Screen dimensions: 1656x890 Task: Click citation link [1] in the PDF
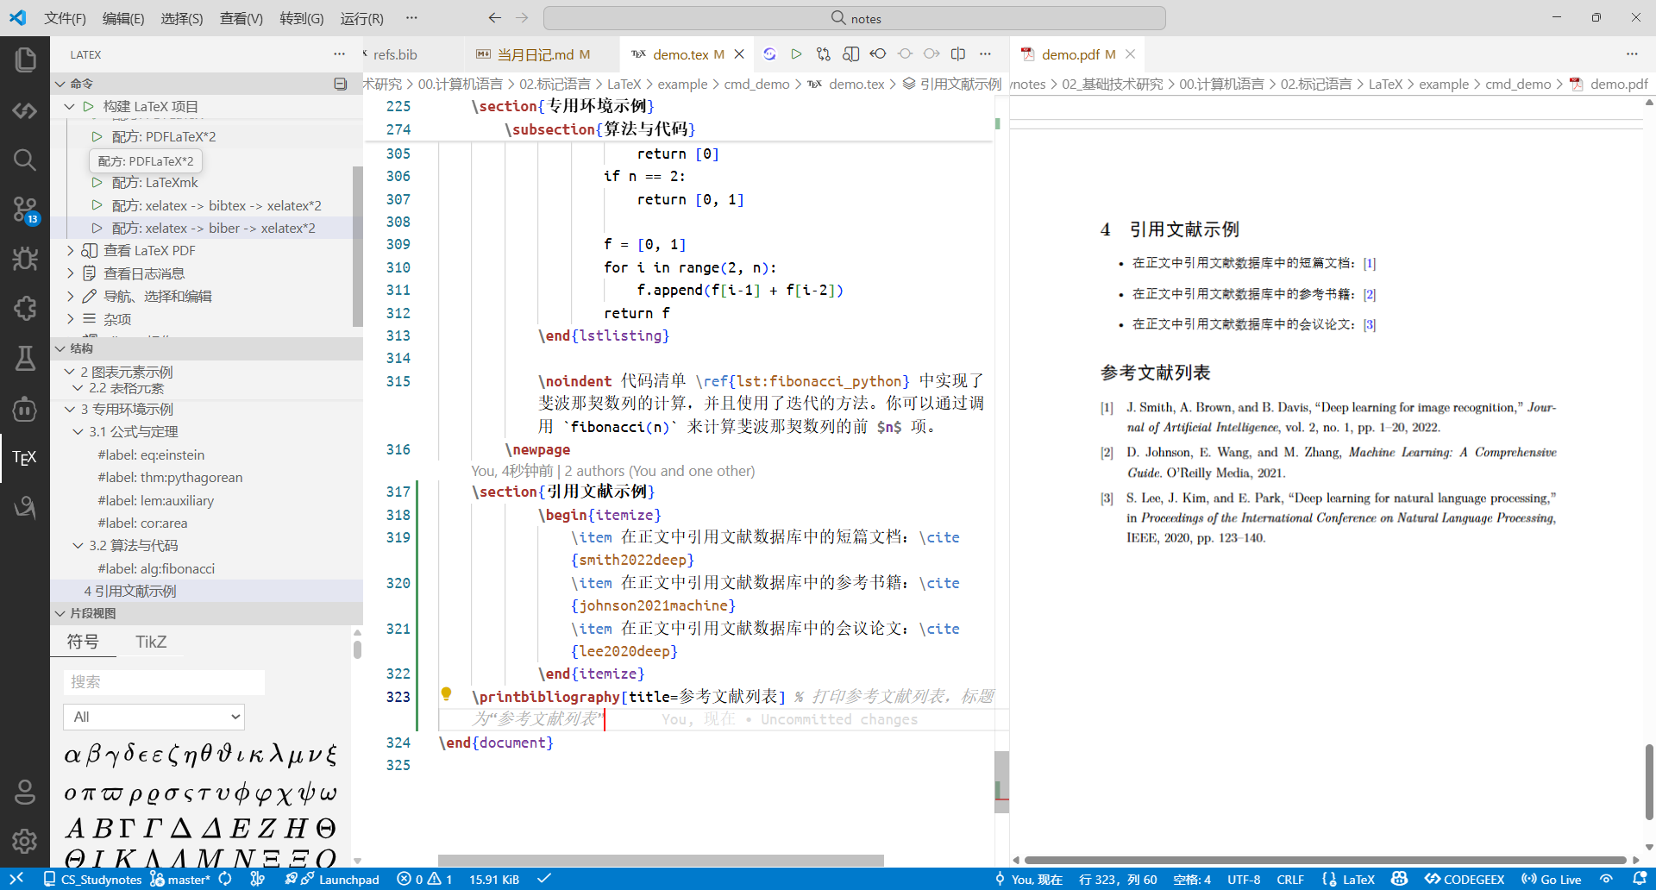pos(1370,264)
